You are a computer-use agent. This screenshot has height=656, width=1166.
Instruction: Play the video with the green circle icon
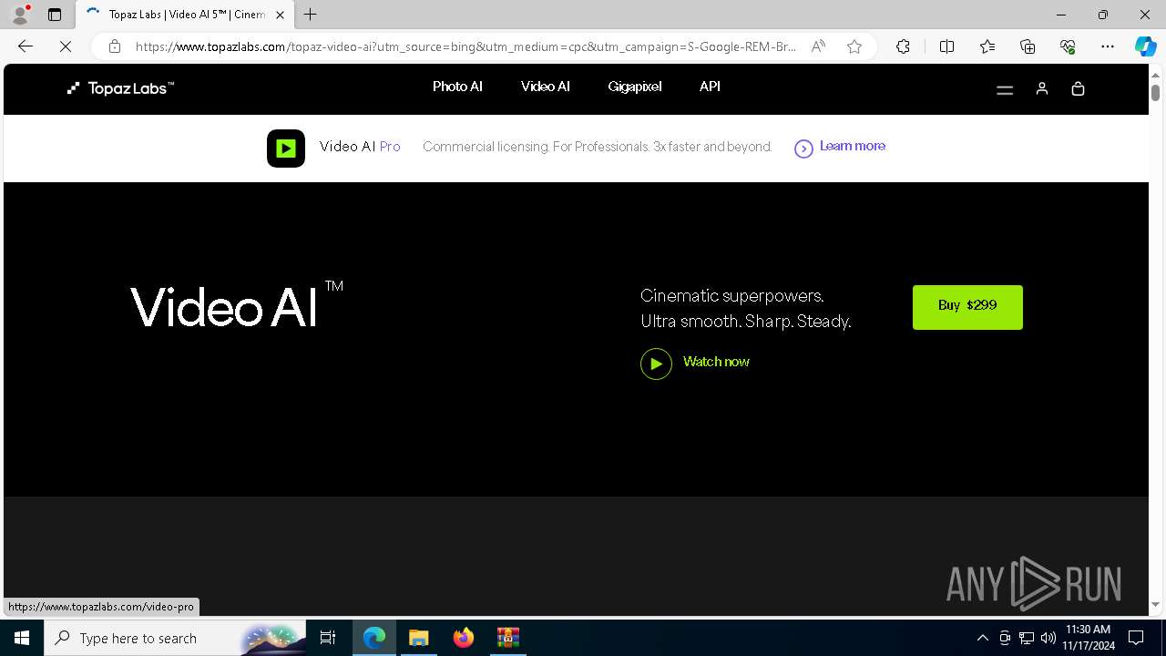[x=656, y=364]
